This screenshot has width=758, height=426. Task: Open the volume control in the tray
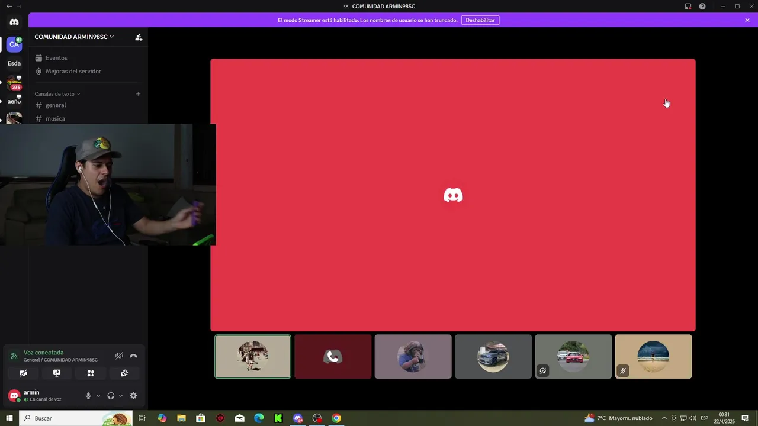tap(693, 418)
